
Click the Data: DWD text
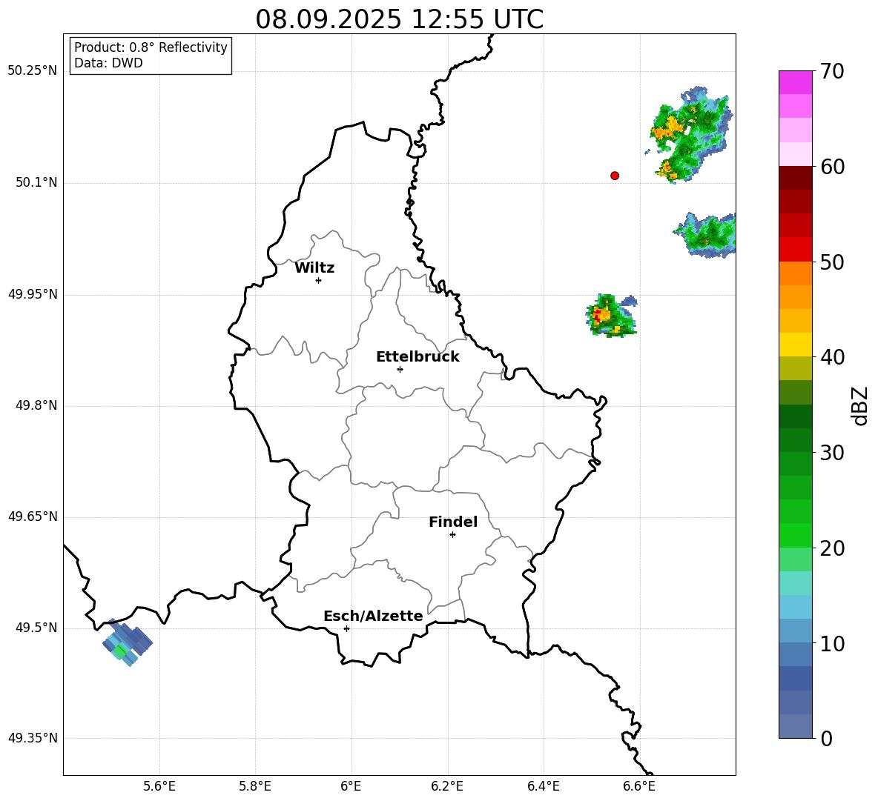click(108, 63)
